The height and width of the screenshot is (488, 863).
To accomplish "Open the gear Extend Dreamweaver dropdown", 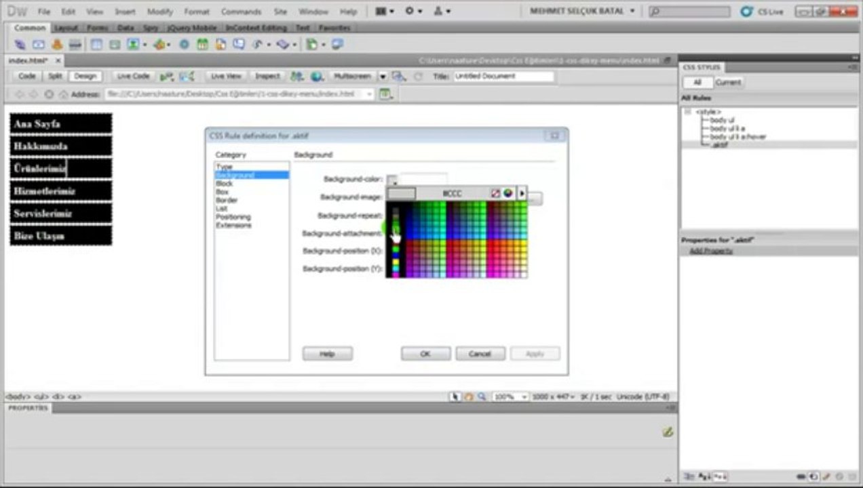I will (413, 12).
